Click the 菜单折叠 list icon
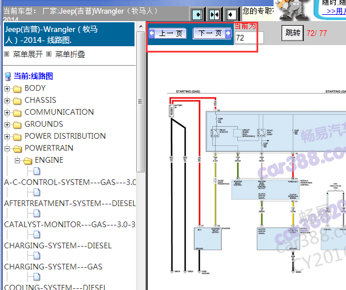The height and width of the screenshot is (290, 346). tap(49, 54)
